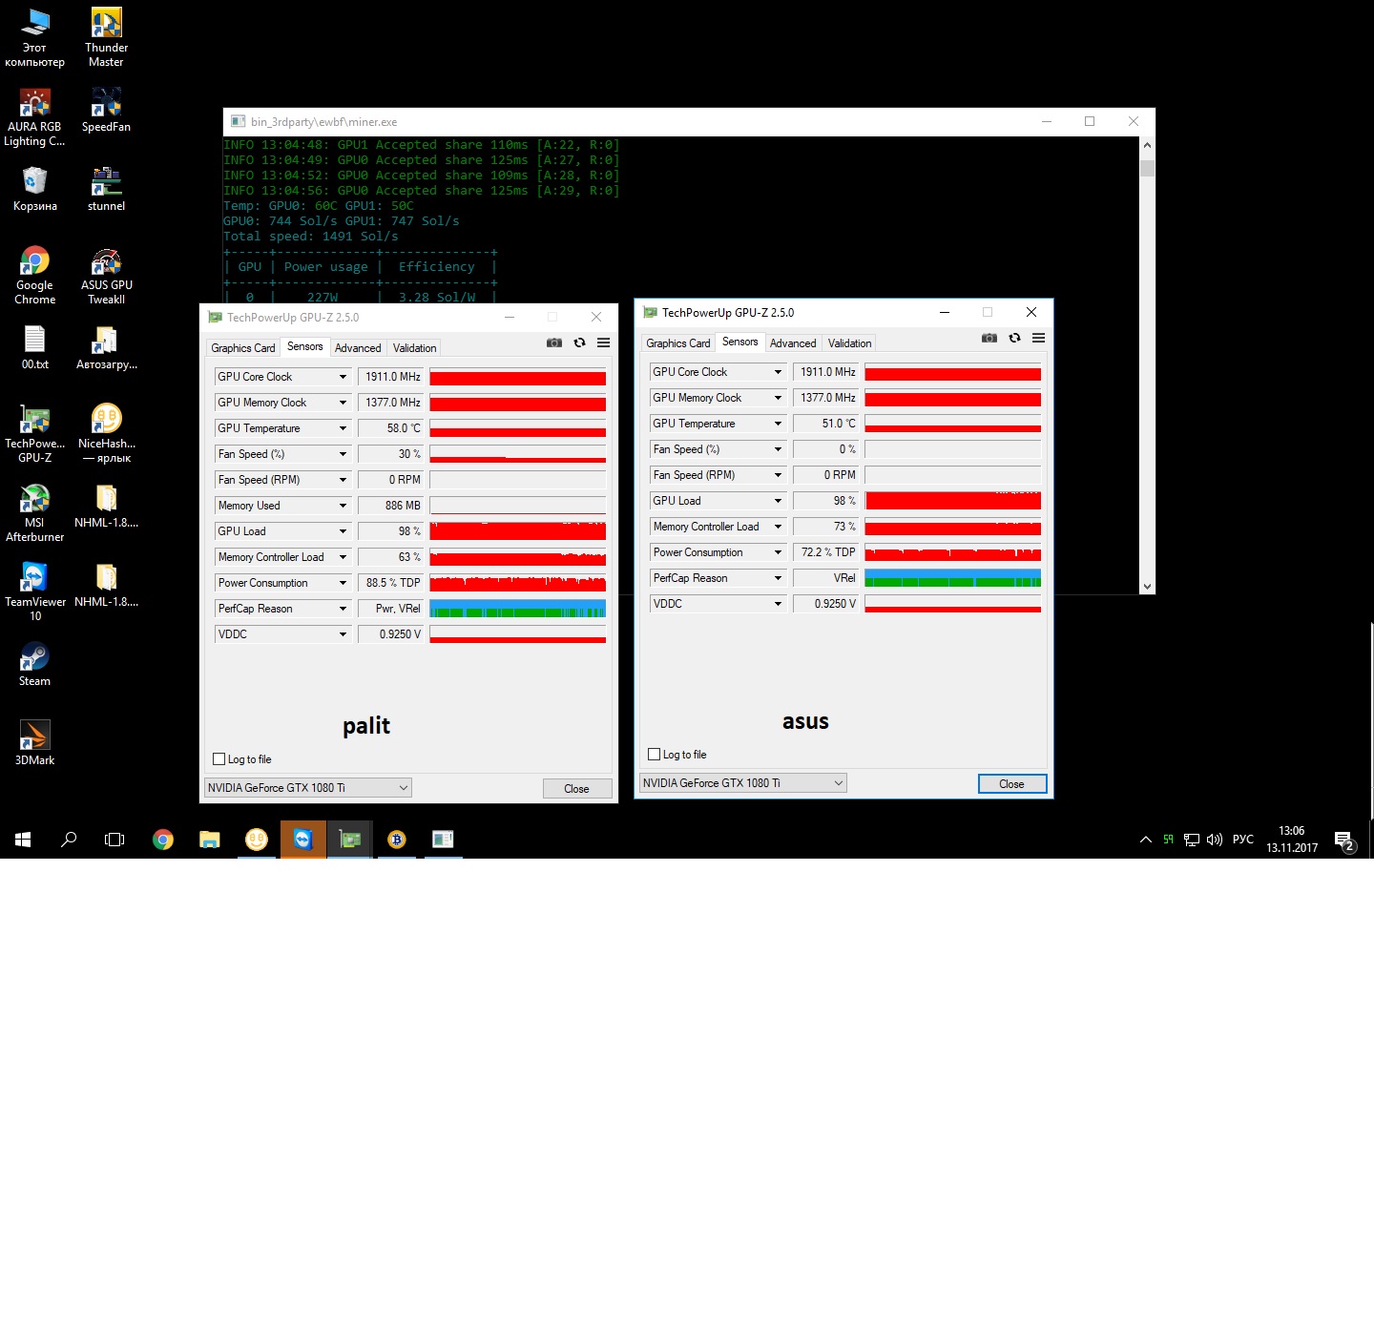The width and height of the screenshot is (1374, 1328).
Task: Open Thunder Master desktop icon
Action: tap(106, 38)
